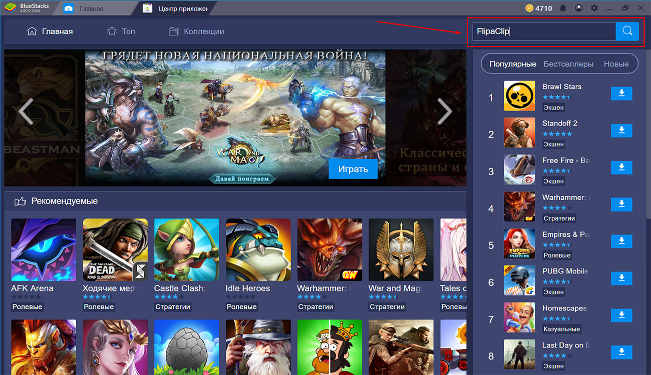The image size is (651, 375).
Task: Open the Idle Heroes recommended thumbnail
Action: [x=258, y=250]
